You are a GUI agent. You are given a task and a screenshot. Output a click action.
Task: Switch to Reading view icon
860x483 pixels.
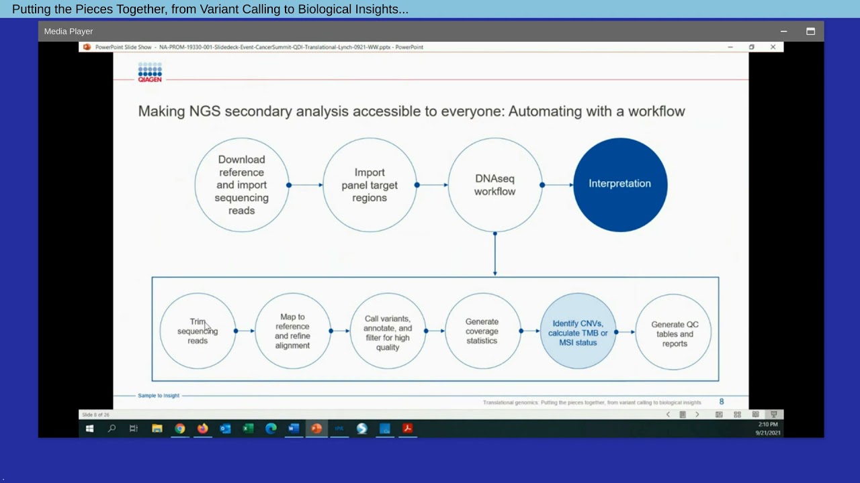click(755, 415)
